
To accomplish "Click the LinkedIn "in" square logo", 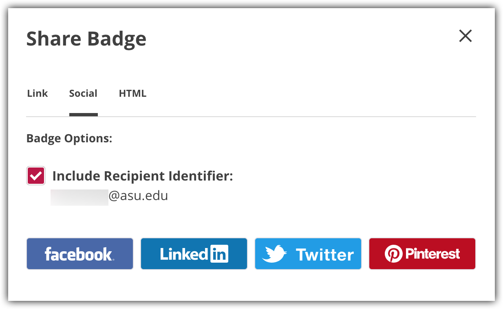I will [x=219, y=254].
